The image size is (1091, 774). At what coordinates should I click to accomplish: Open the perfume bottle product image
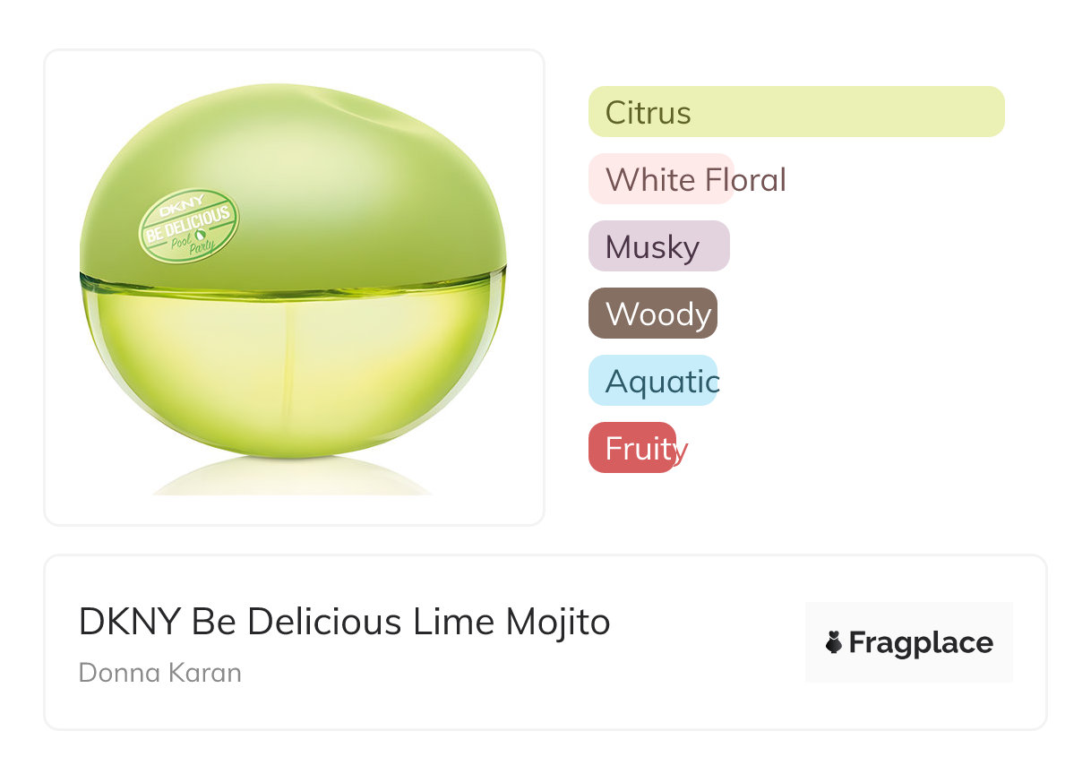click(x=294, y=287)
